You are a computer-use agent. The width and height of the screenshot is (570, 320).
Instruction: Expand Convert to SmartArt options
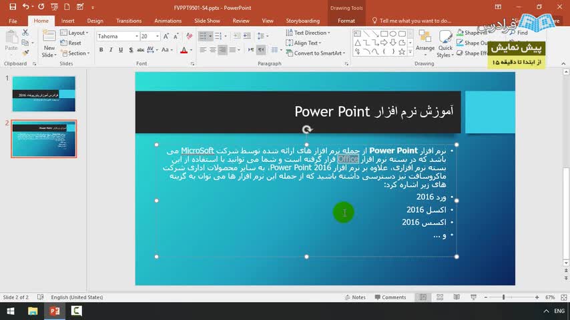click(316, 53)
